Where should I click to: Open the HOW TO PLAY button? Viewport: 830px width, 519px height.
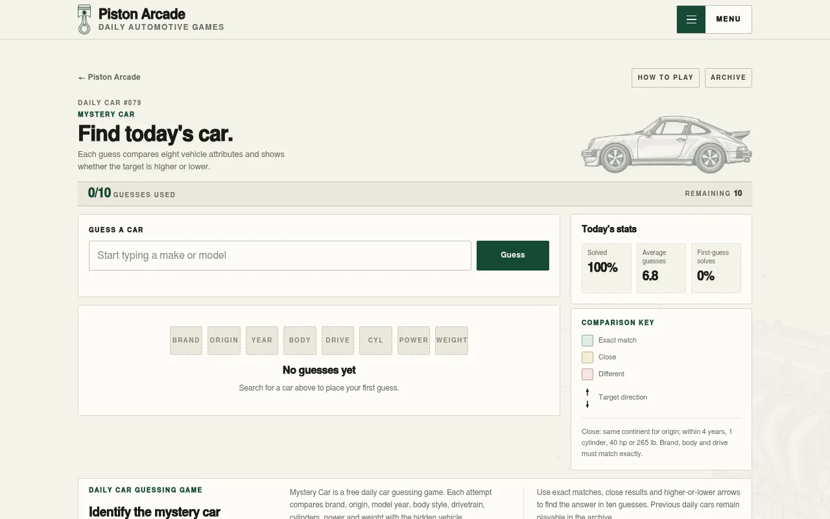tap(665, 77)
